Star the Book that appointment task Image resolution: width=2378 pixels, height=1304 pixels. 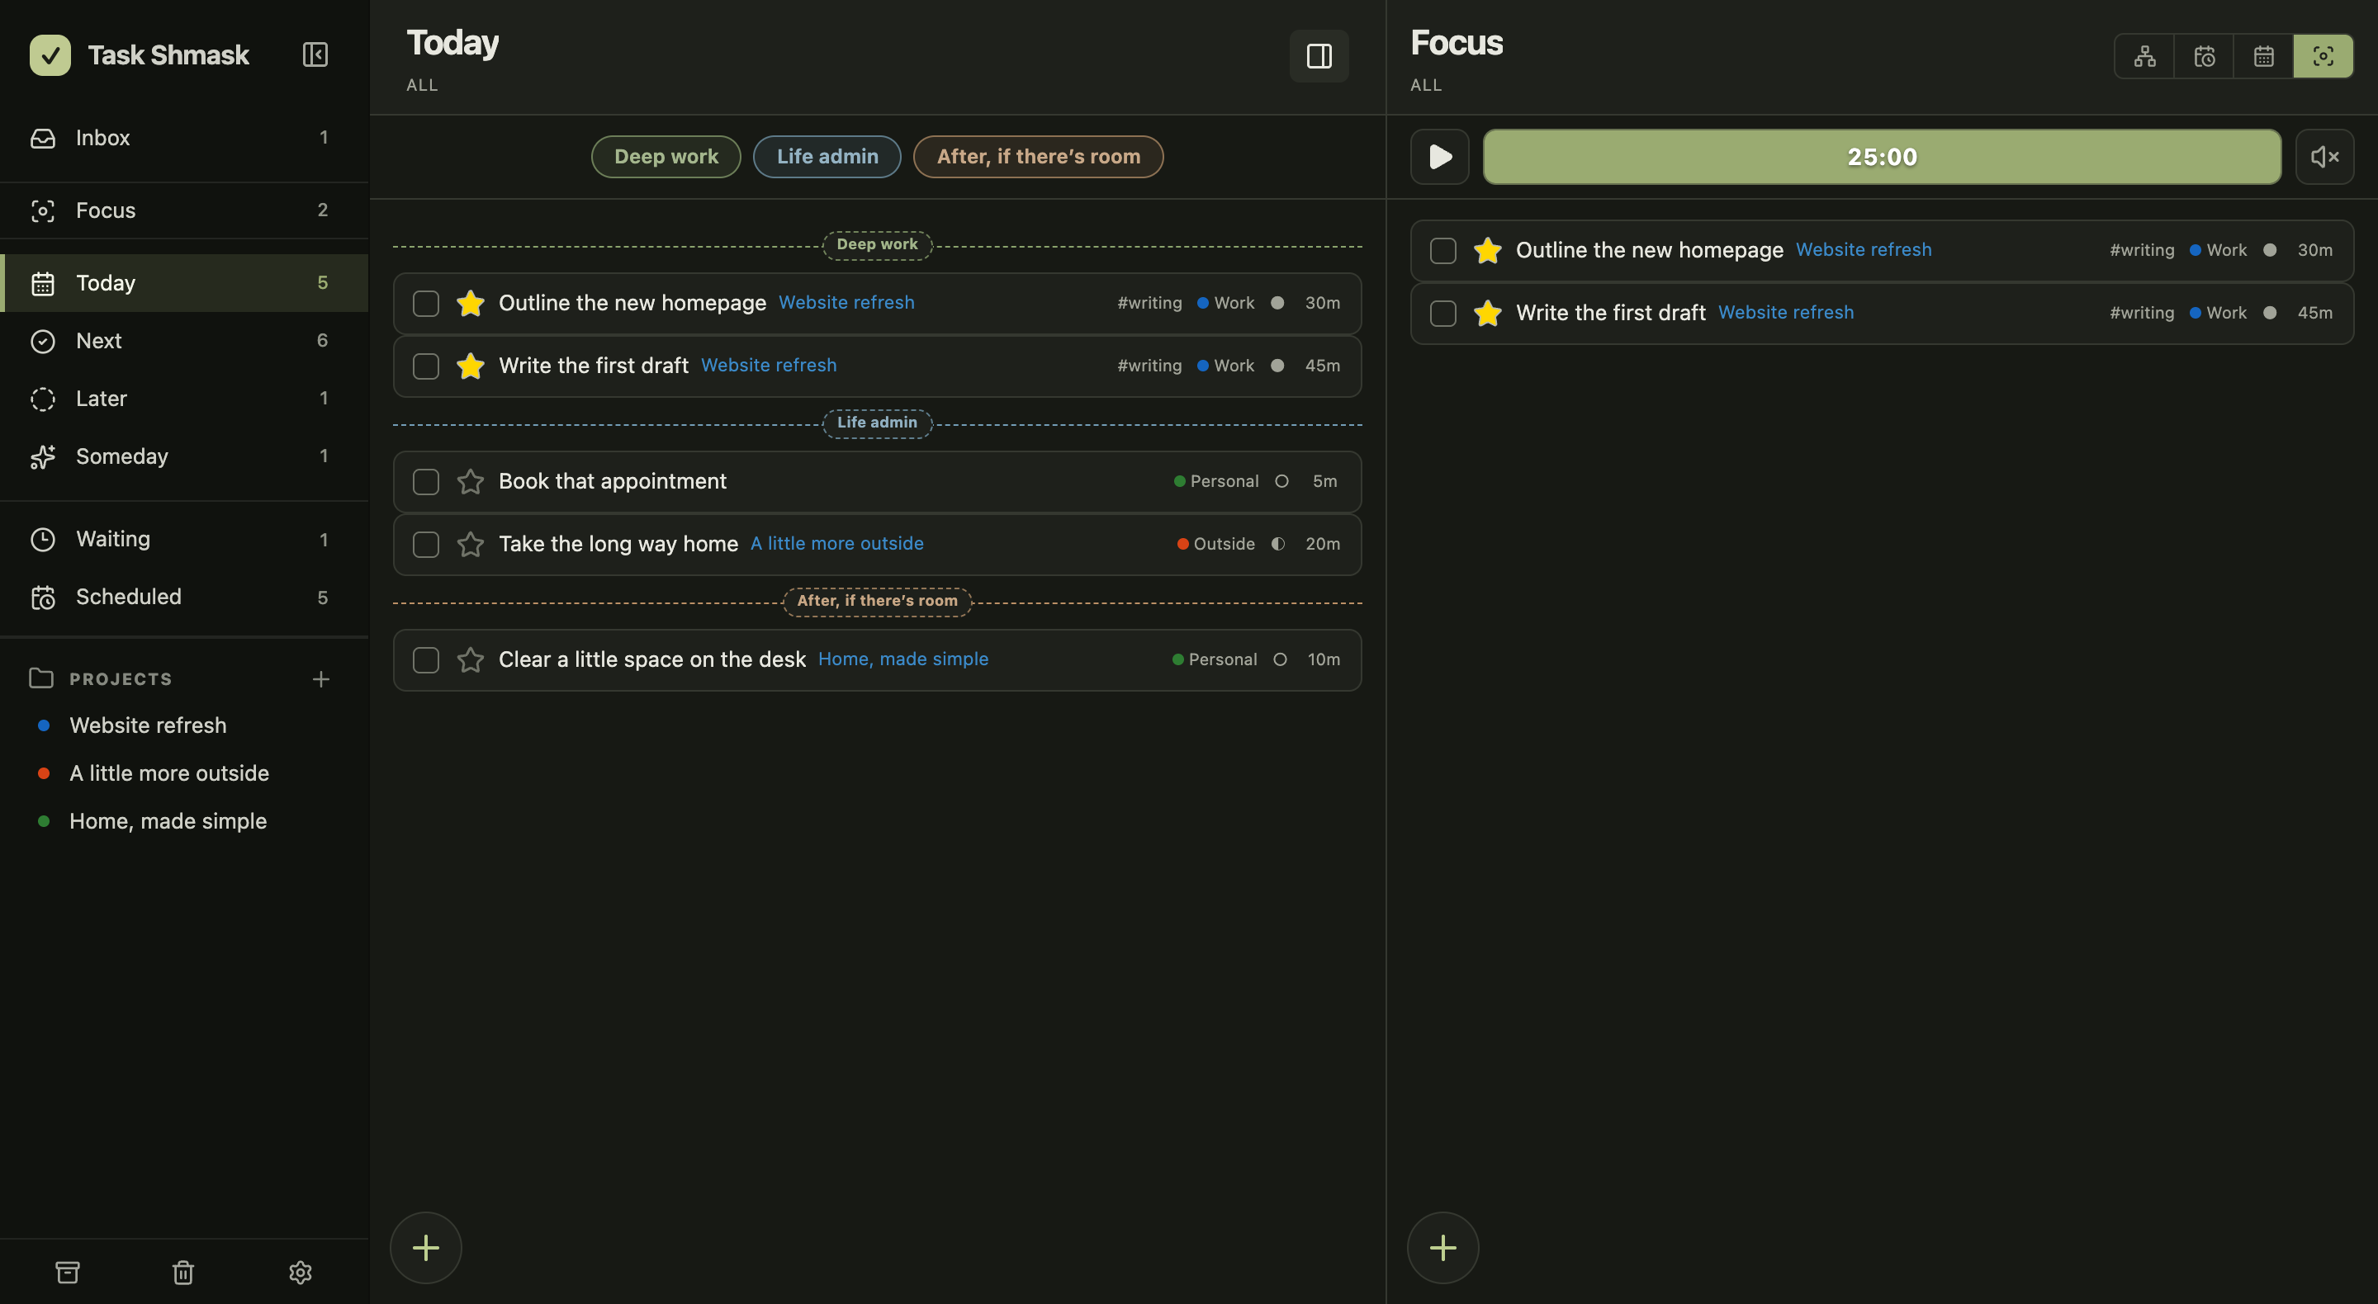click(471, 482)
